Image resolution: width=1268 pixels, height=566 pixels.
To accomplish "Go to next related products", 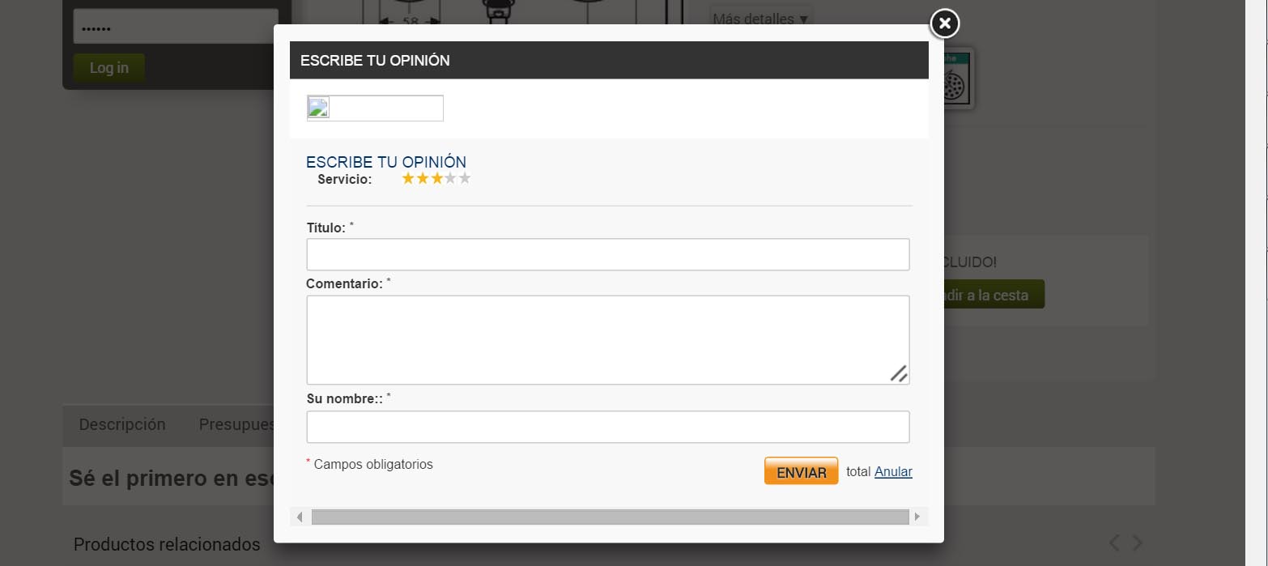I will click(1138, 543).
